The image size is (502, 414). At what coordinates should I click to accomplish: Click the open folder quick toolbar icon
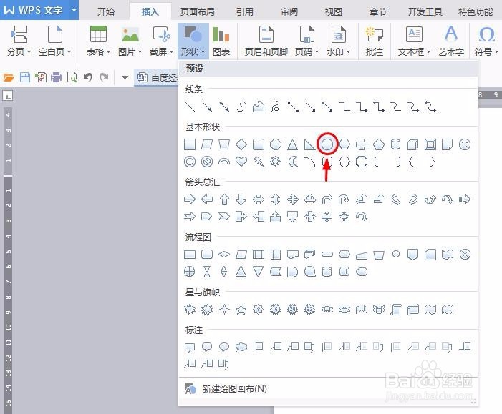pyautogui.click(x=9, y=77)
